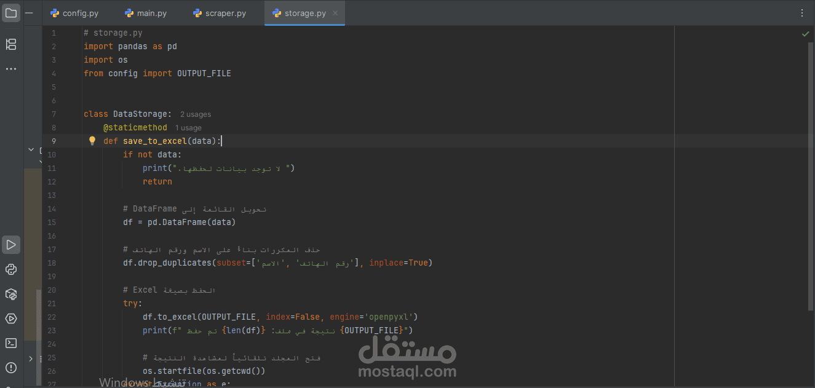815x388 pixels.
Task: Click '{len(df)}' in the print statement
Action: coord(244,330)
